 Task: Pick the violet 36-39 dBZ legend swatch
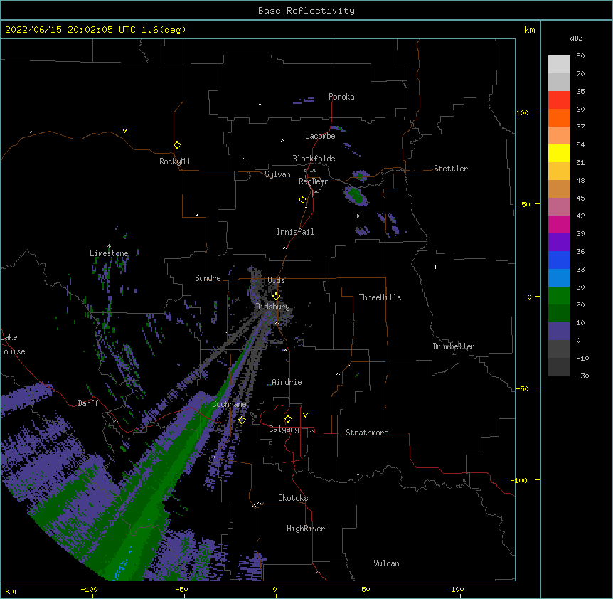coord(559,243)
